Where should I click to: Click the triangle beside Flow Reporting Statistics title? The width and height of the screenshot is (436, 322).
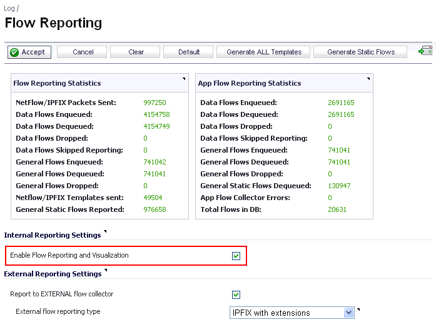click(184, 79)
